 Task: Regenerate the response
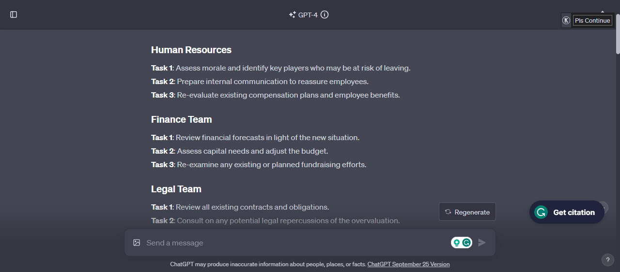(467, 212)
